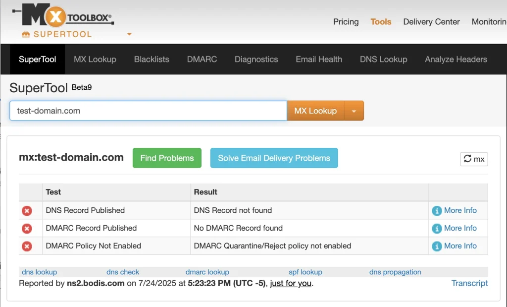Open More Info for DMARC Record Published
This screenshot has height=307, width=507.
pyautogui.click(x=460, y=228)
